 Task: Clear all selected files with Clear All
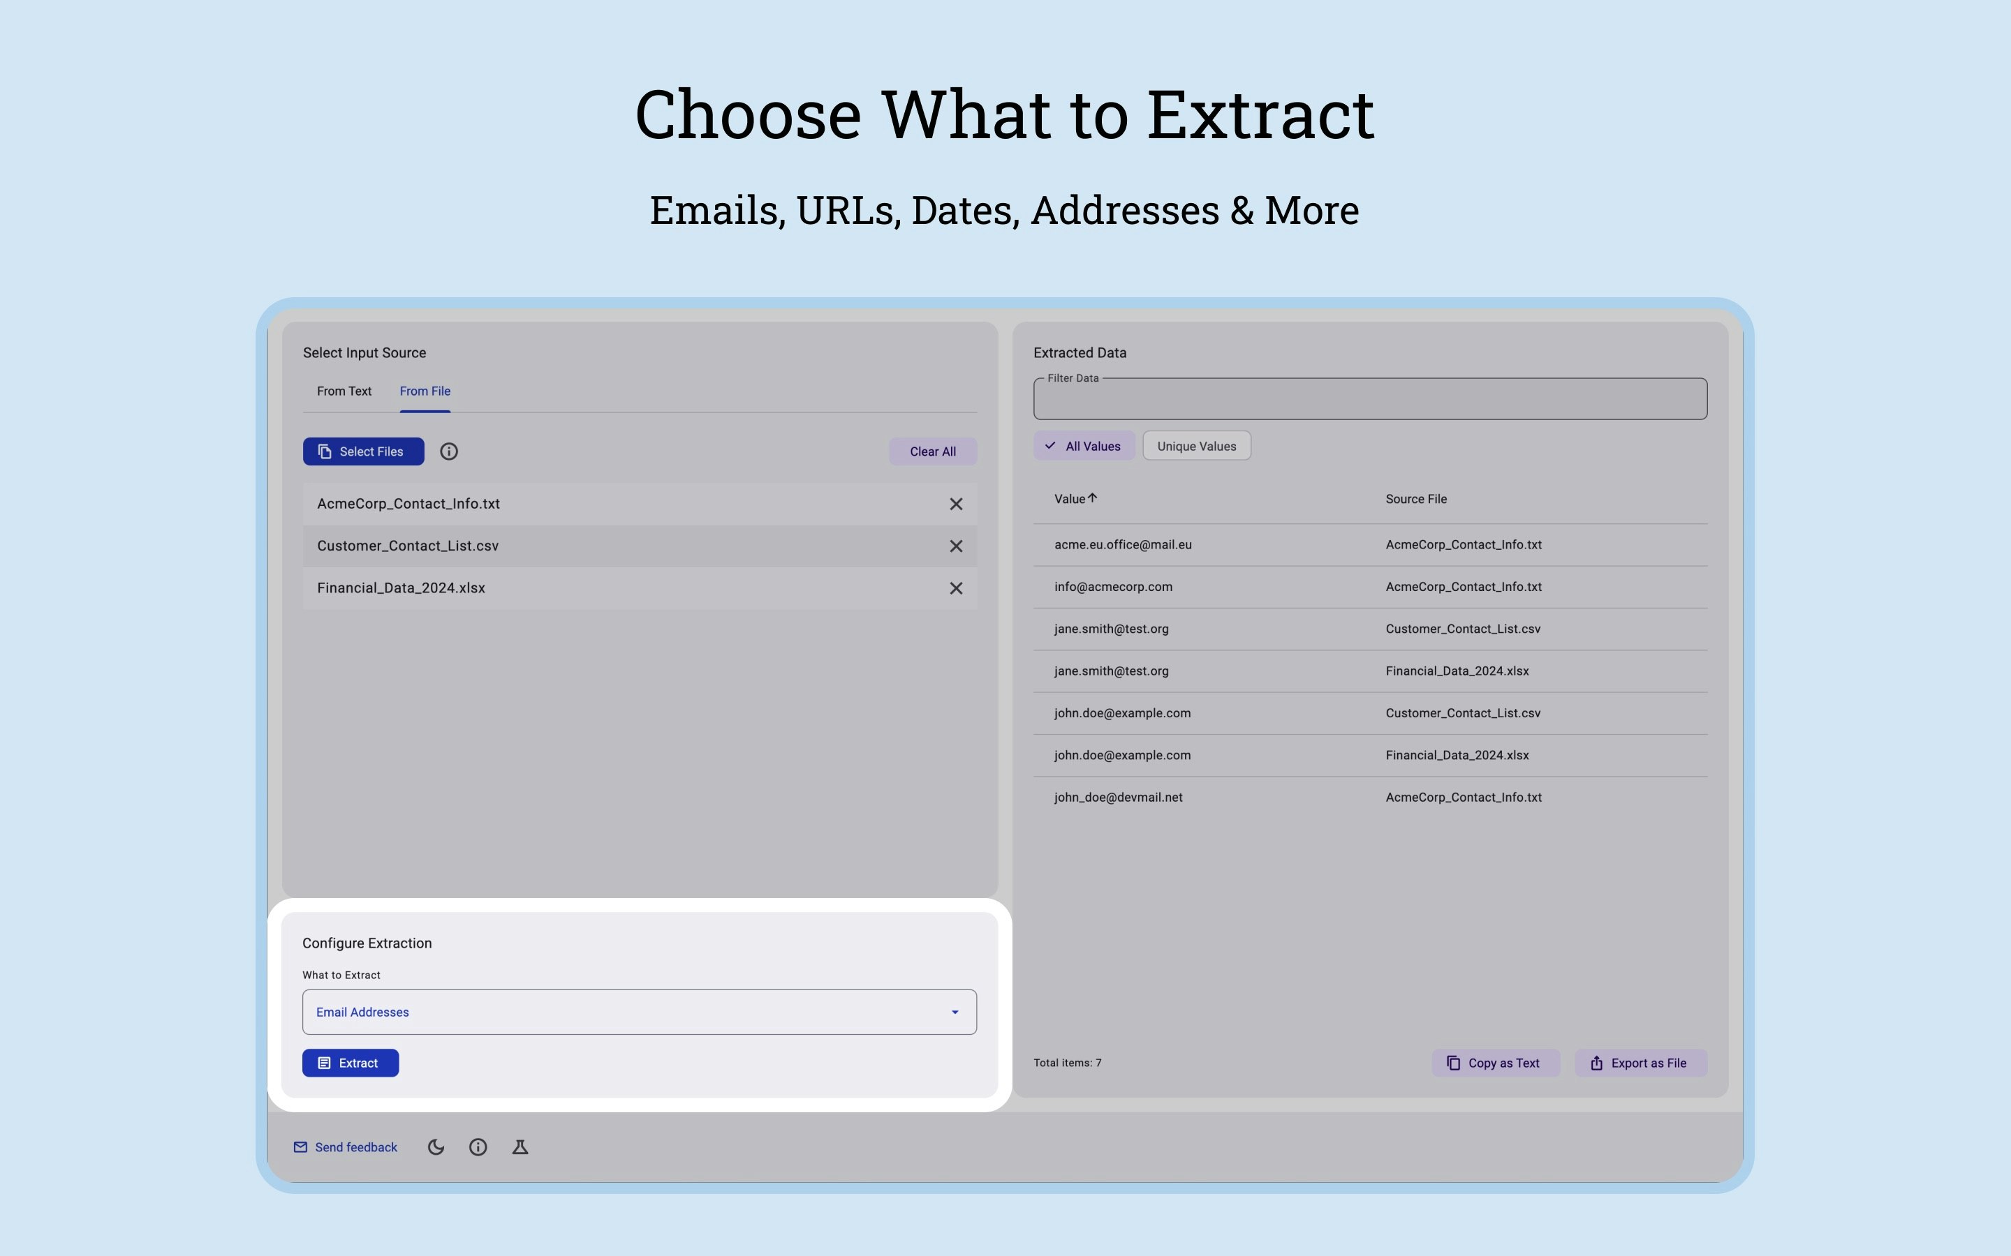[932, 451]
